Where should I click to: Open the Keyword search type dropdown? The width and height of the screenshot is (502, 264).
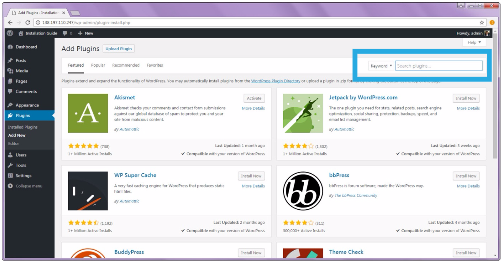pos(381,66)
